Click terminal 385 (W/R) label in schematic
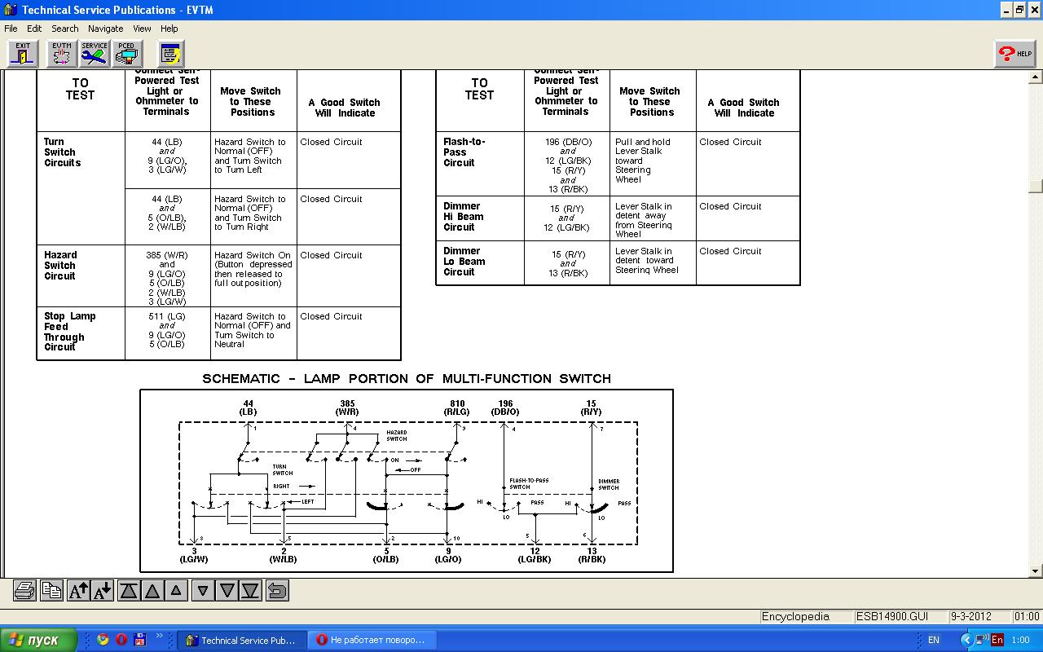The height and width of the screenshot is (652, 1043). coord(347,407)
